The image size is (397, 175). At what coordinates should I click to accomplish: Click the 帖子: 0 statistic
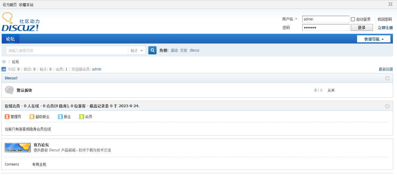tap(46, 69)
